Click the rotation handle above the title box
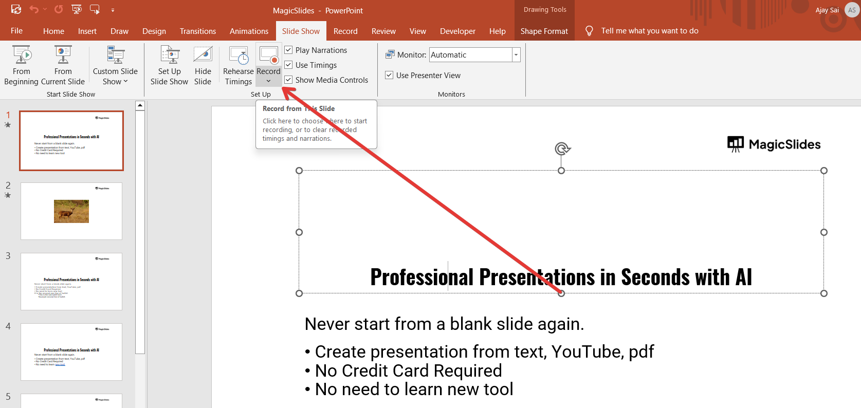This screenshot has width=861, height=408. coord(562,149)
